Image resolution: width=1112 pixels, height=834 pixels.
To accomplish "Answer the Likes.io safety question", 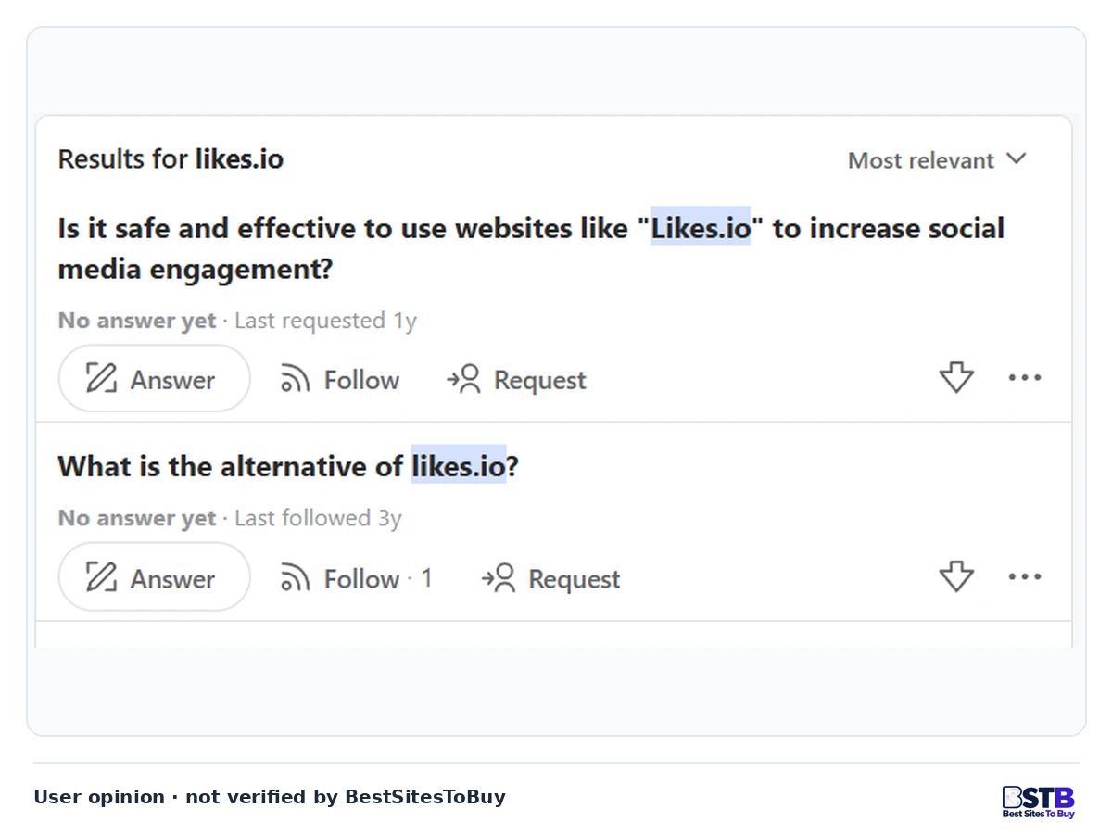I will tap(154, 379).
